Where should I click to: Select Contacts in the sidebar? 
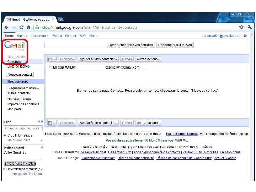click(14, 62)
